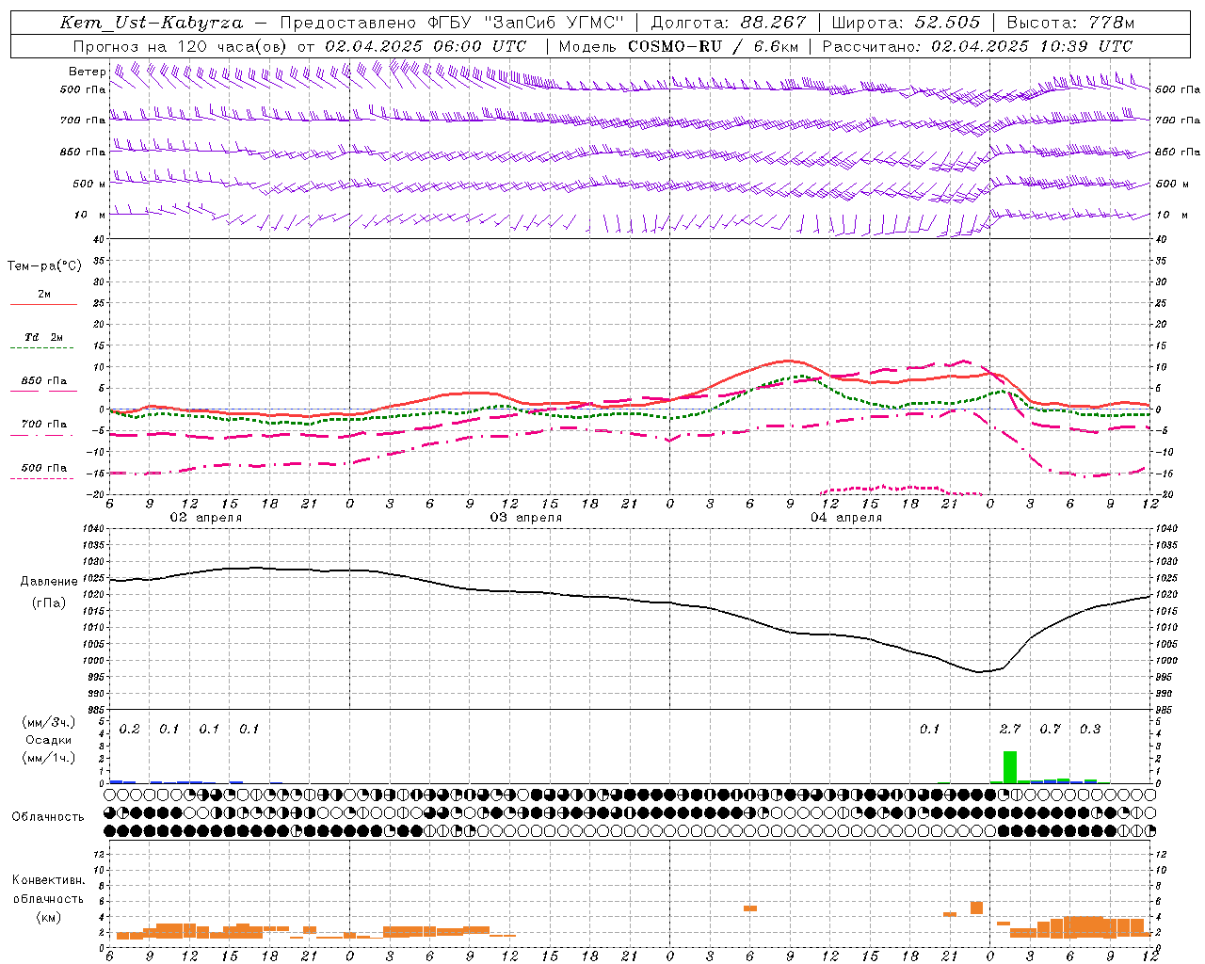Viewport: 1205px width, 964px height.
Task: Click the (мм/3ч.) units label
Action: coord(48,722)
